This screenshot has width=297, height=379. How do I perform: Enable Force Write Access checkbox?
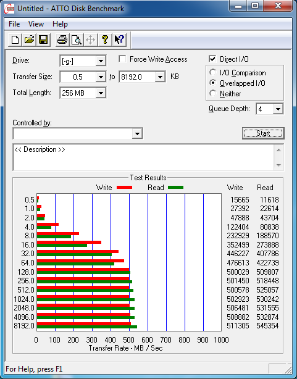pyautogui.click(x=122, y=59)
